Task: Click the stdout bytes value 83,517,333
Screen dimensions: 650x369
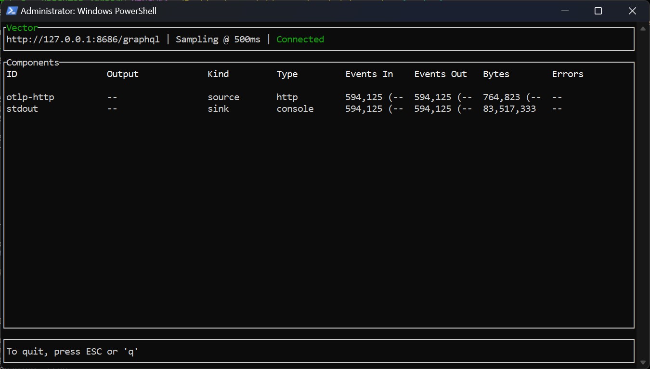Action: 509,109
